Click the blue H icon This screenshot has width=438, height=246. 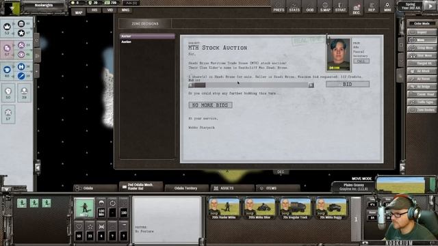coord(21,66)
